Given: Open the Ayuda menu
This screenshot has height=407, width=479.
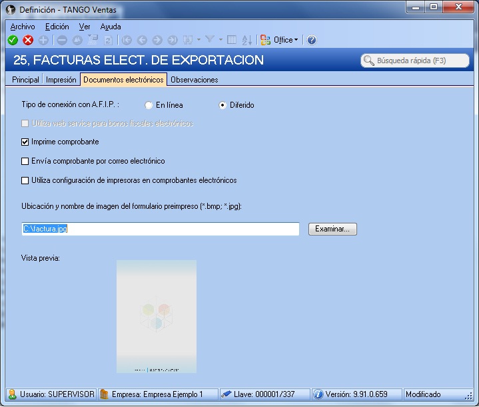Looking at the screenshot, I should pyautogui.click(x=111, y=27).
